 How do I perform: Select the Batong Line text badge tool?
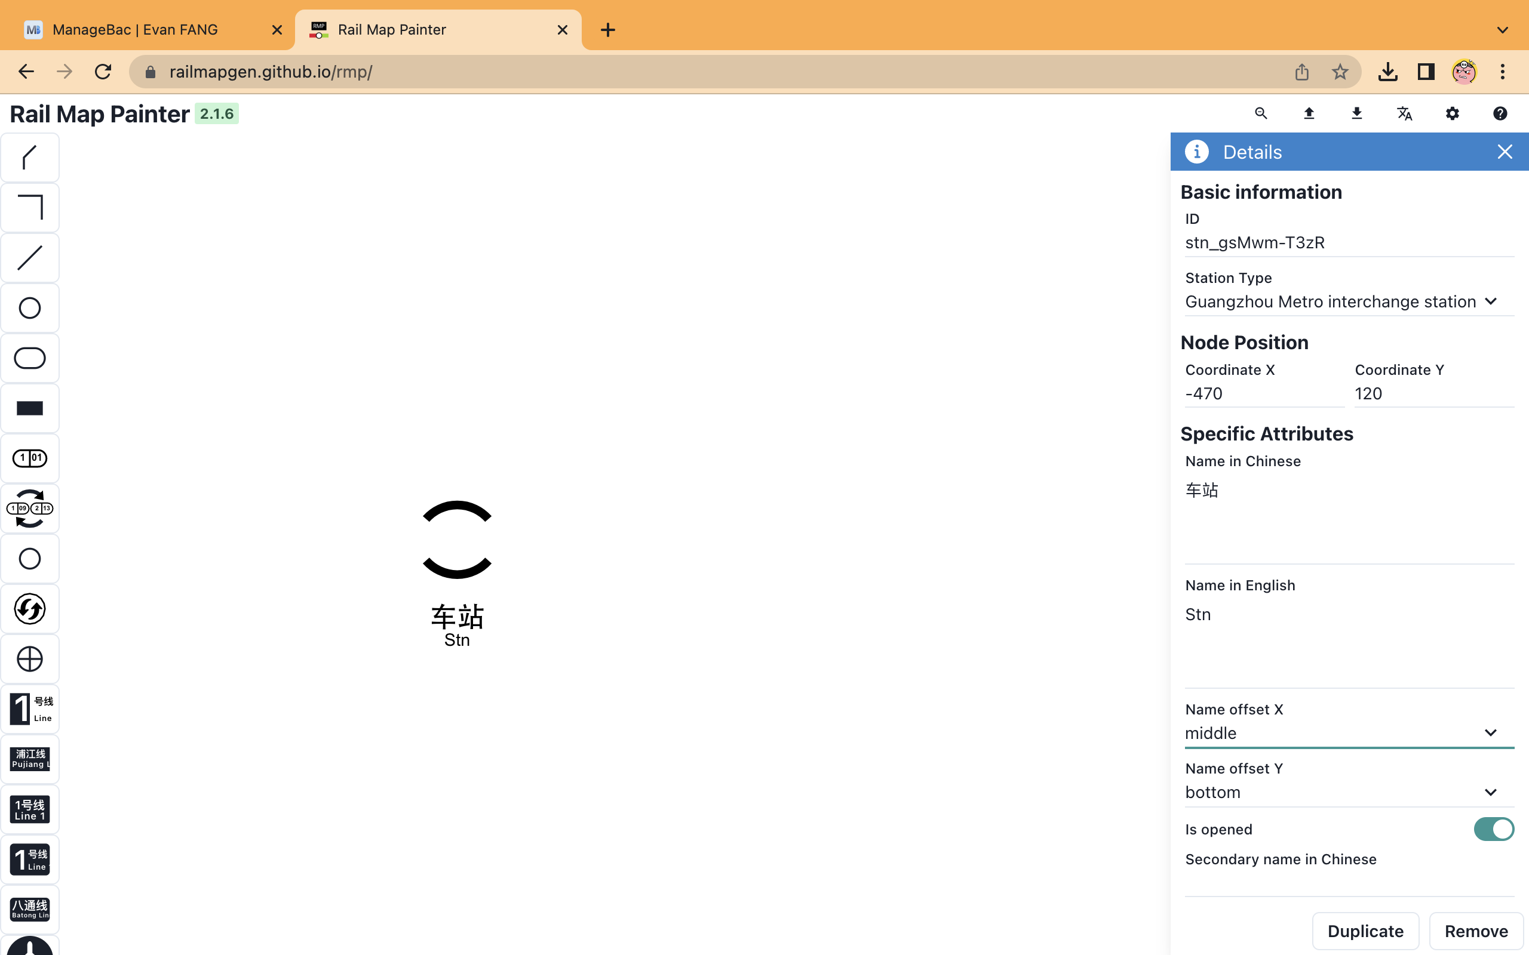(x=30, y=910)
